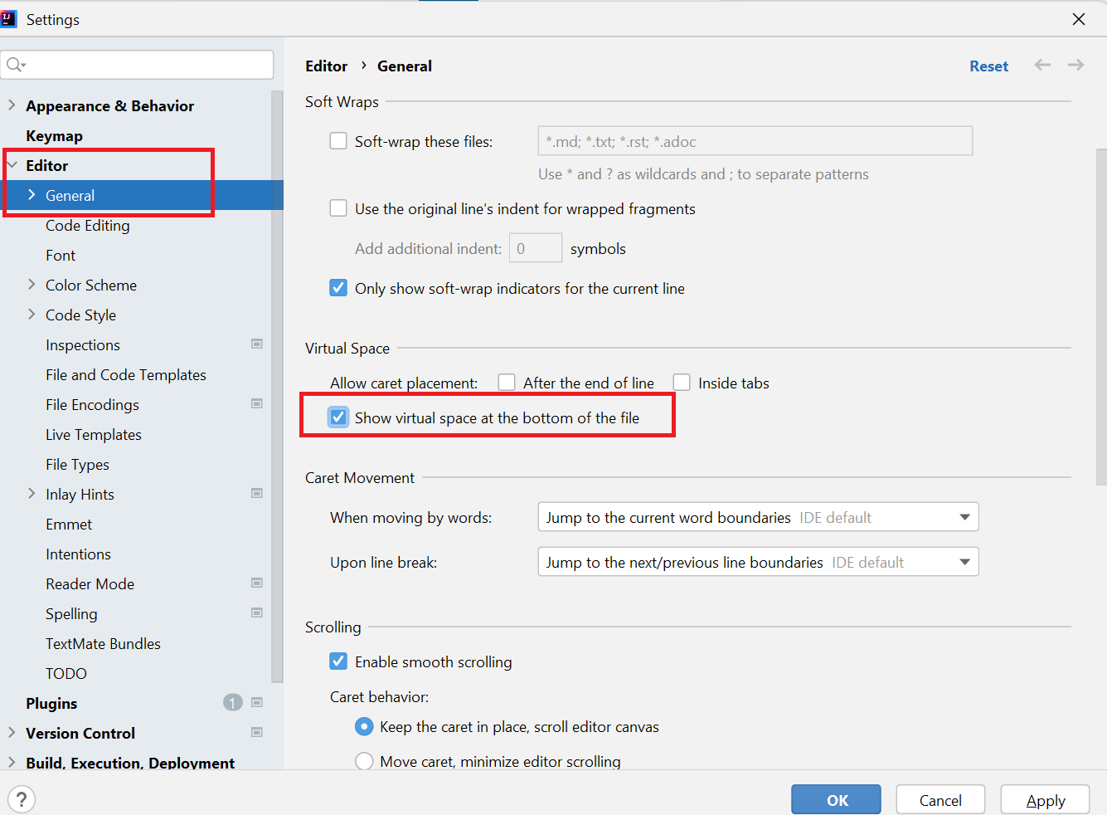Open the Code Editing settings page
1107x815 pixels.
(88, 225)
